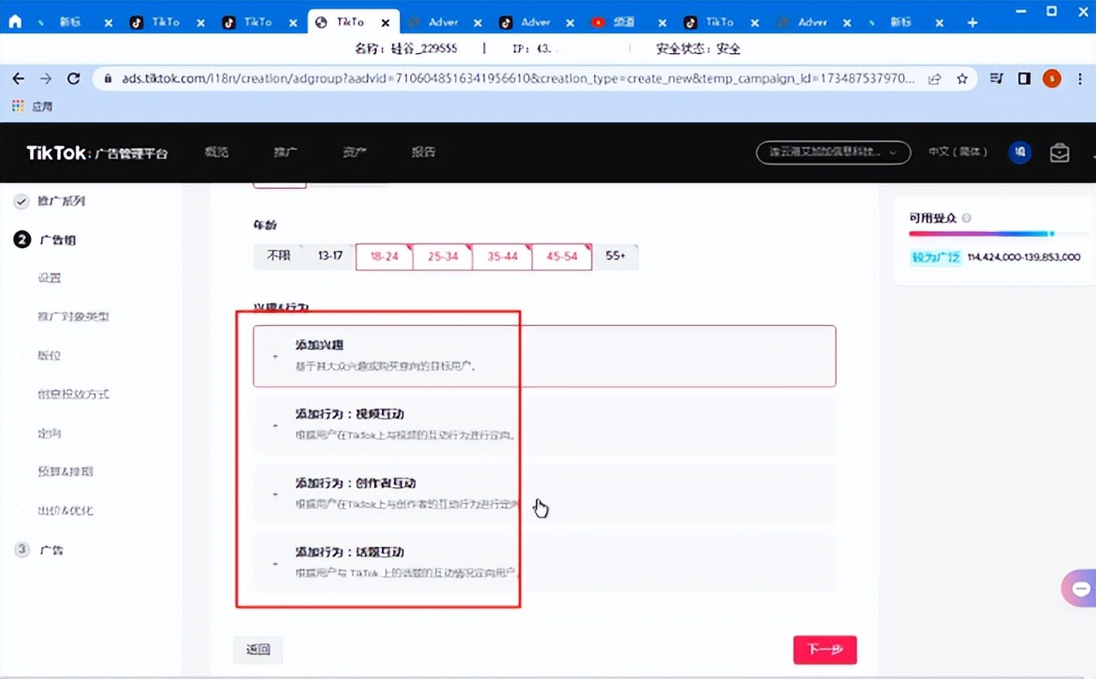Expand the 添加行为：视频互动 section
This screenshot has width=1096, height=679.
pyautogui.click(x=544, y=425)
